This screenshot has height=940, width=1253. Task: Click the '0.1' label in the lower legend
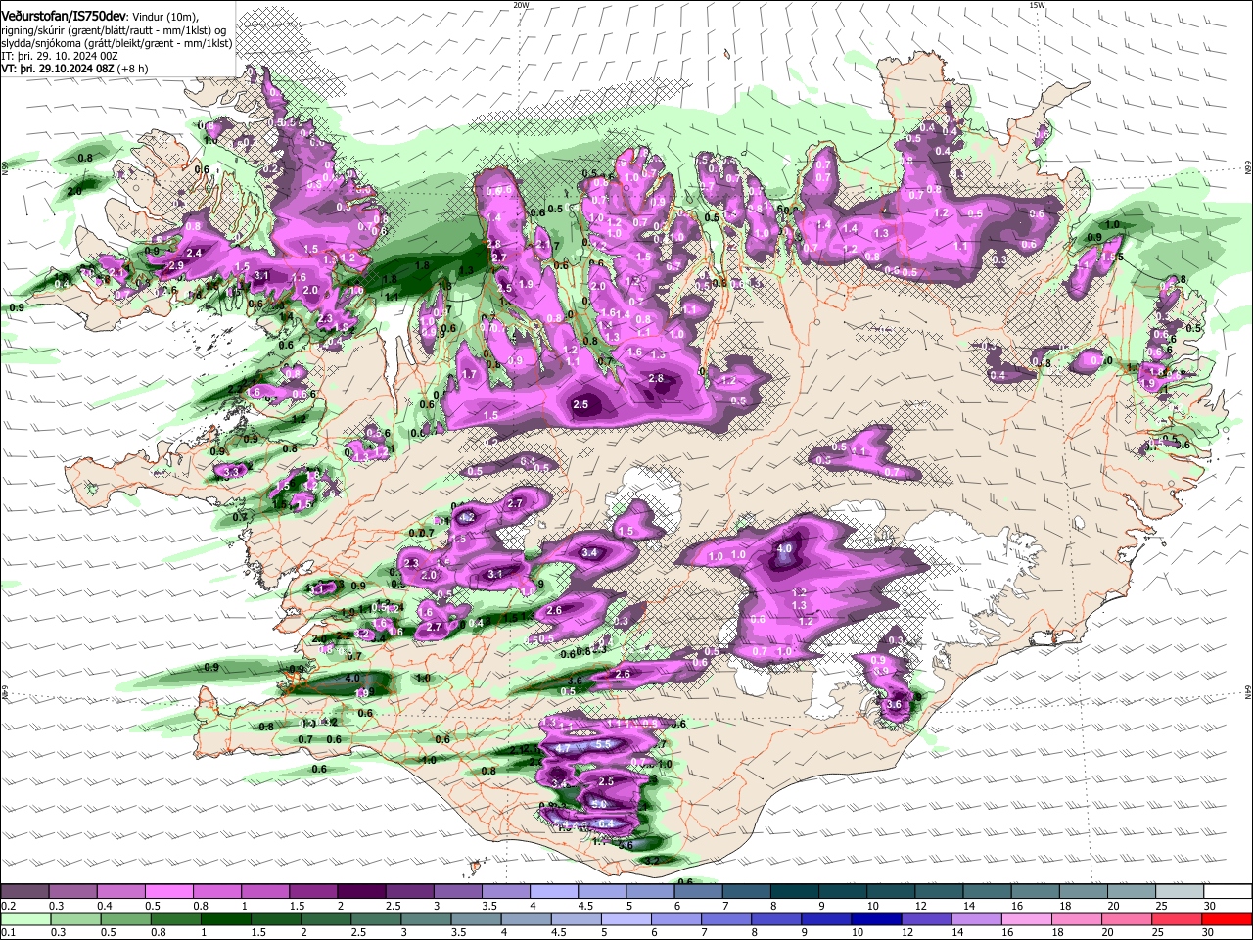click(x=8, y=932)
